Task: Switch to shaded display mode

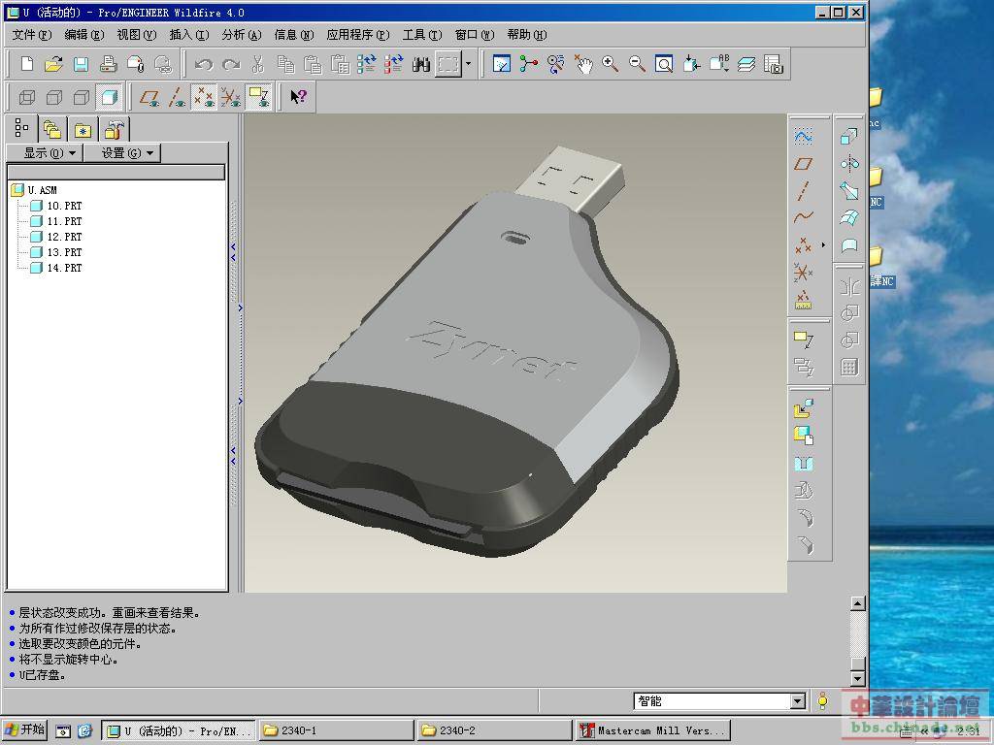Action: coord(109,97)
